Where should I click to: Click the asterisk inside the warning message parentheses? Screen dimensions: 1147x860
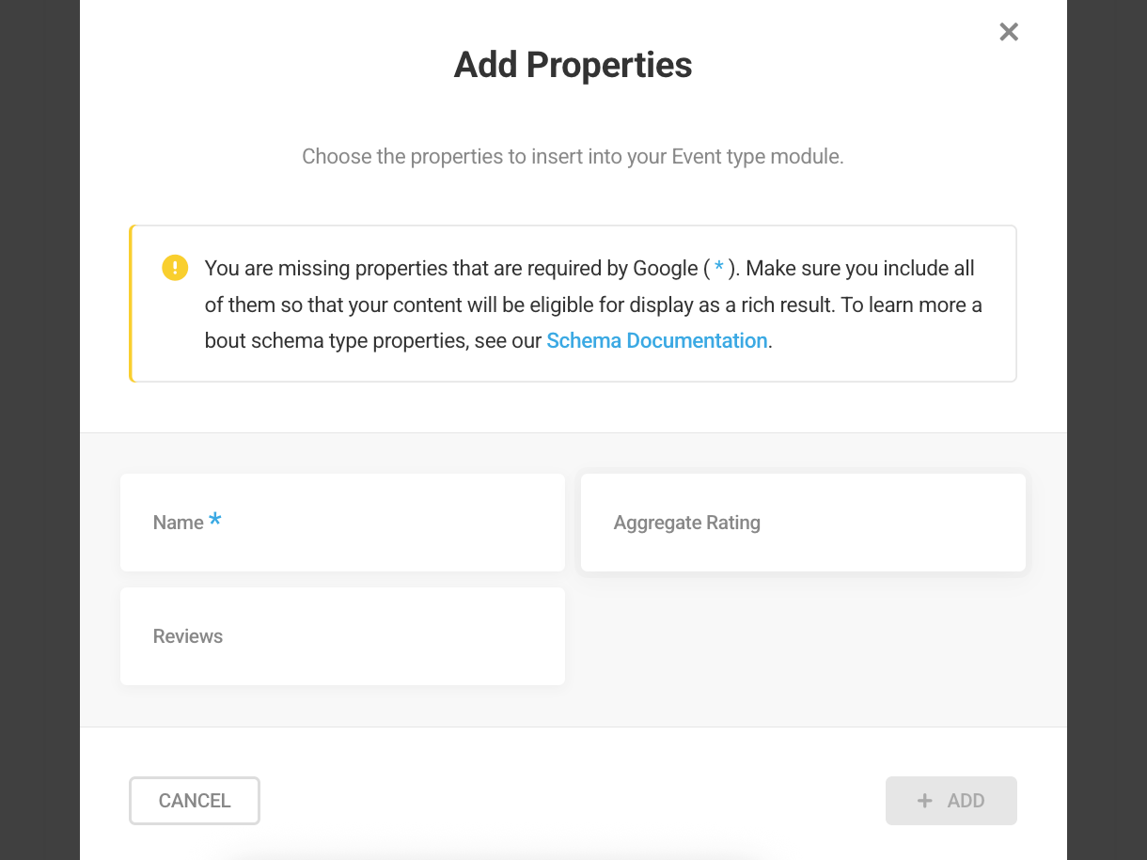pos(717,268)
